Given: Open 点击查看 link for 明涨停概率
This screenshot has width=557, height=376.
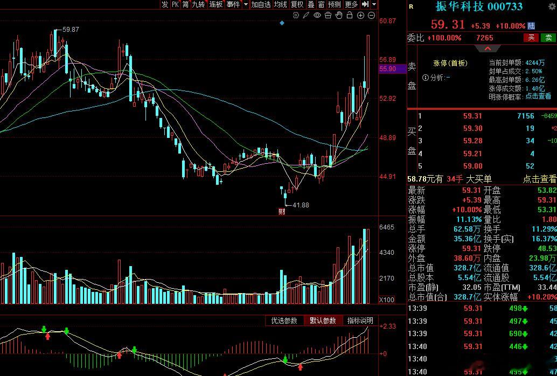Looking at the screenshot, I should (x=538, y=96).
